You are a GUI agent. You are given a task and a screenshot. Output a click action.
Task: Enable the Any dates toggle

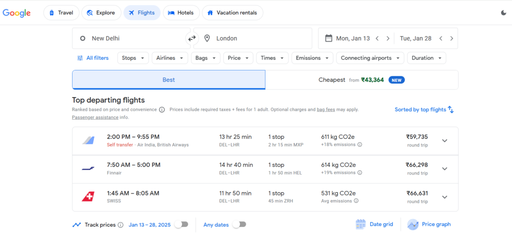click(x=239, y=224)
